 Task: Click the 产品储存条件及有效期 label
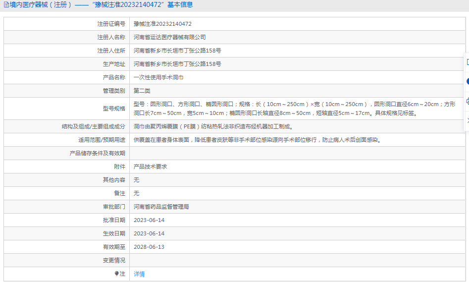(98, 153)
